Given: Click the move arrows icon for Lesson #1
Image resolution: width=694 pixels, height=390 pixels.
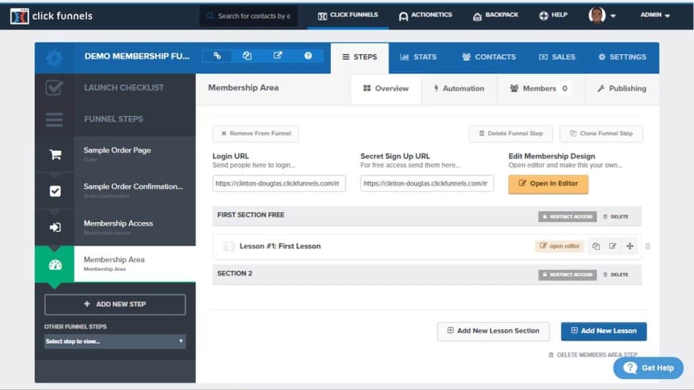Looking at the screenshot, I should tap(630, 246).
